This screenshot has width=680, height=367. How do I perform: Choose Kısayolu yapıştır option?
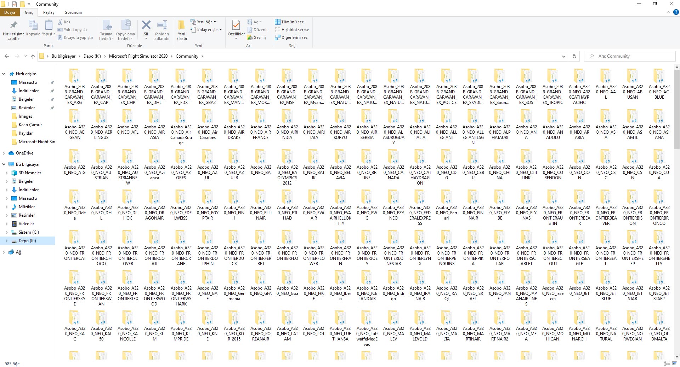[x=75, y=37]
